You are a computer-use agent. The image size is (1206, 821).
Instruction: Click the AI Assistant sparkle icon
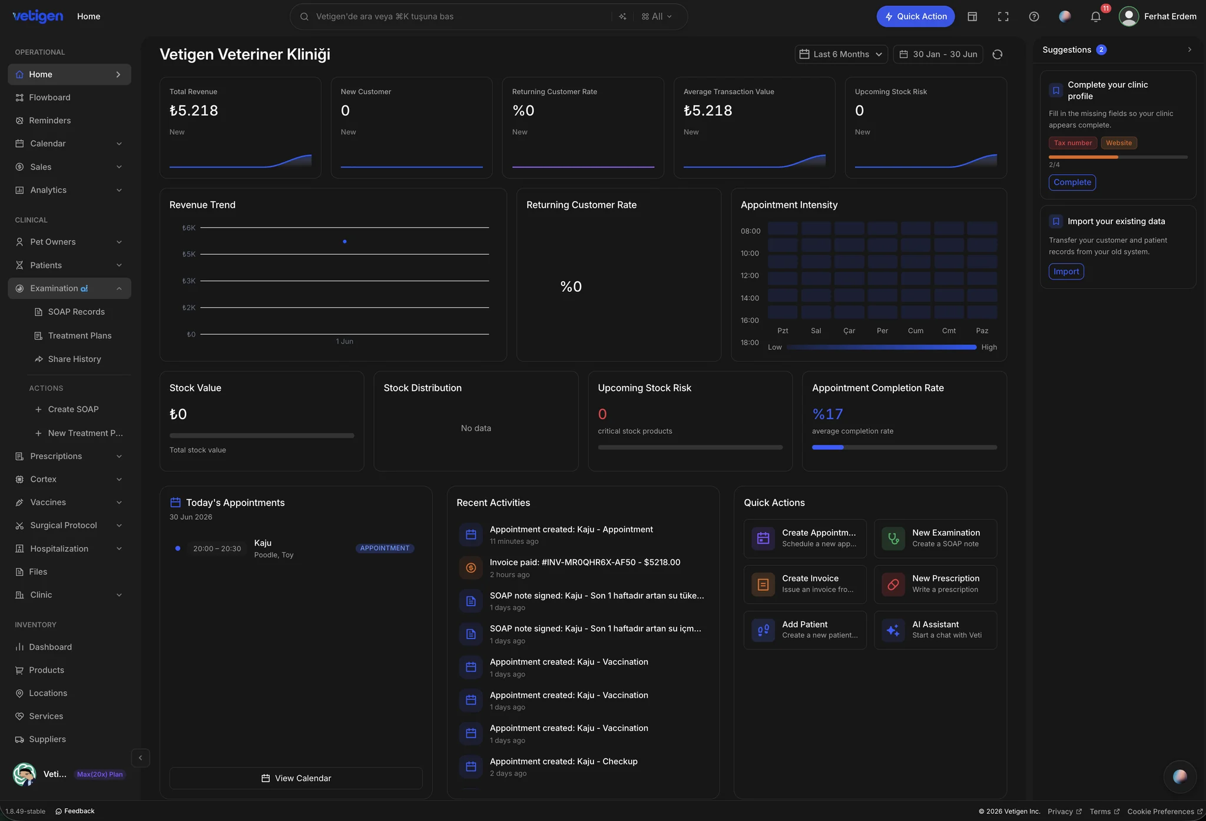pyautogui.click(x=893, y=630)
